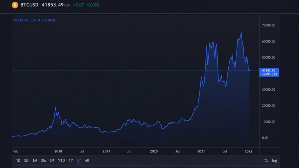
Task: Select the 3M time range
Action: coord(43,161)
